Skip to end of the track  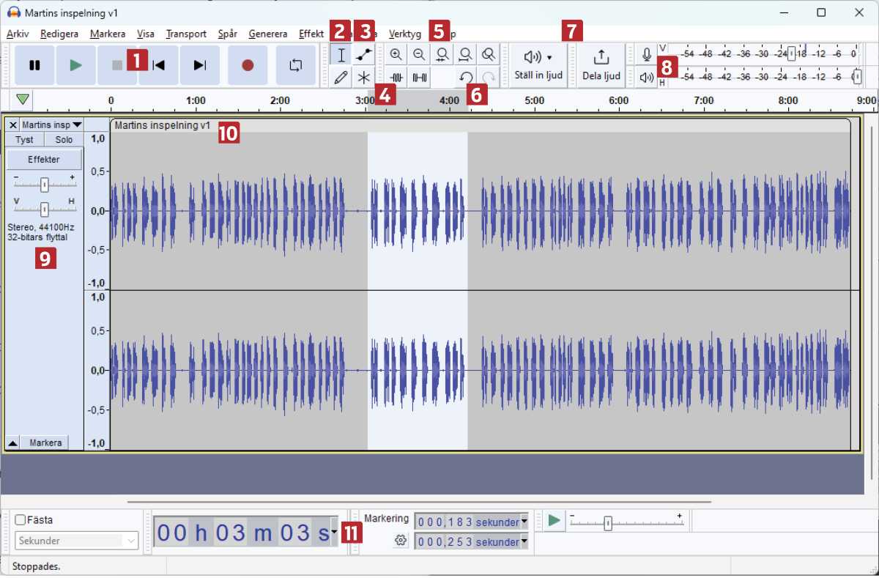tap(199, 65)
